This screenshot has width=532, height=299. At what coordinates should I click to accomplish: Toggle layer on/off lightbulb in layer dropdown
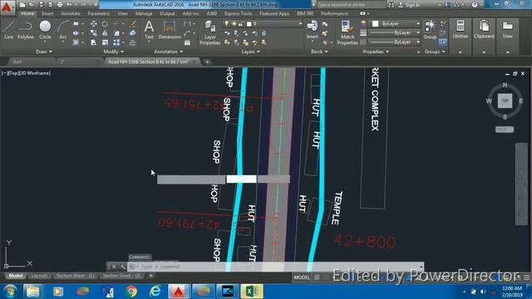click(227, 24)
